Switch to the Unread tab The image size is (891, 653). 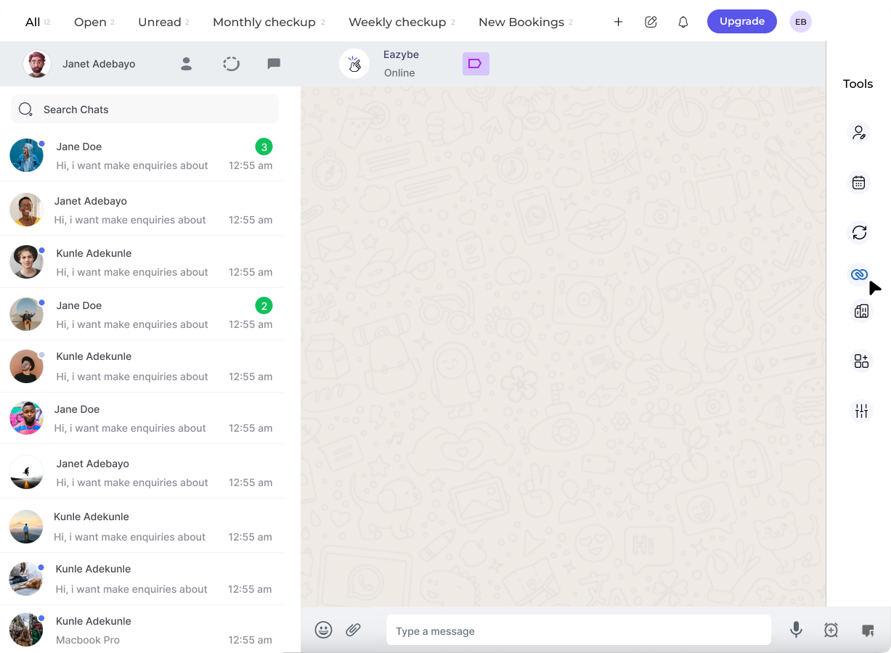tap(159, 22)
